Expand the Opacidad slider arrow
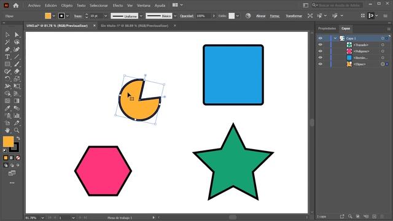The height and width of the screenshot is (221, 393). [214, 16]
